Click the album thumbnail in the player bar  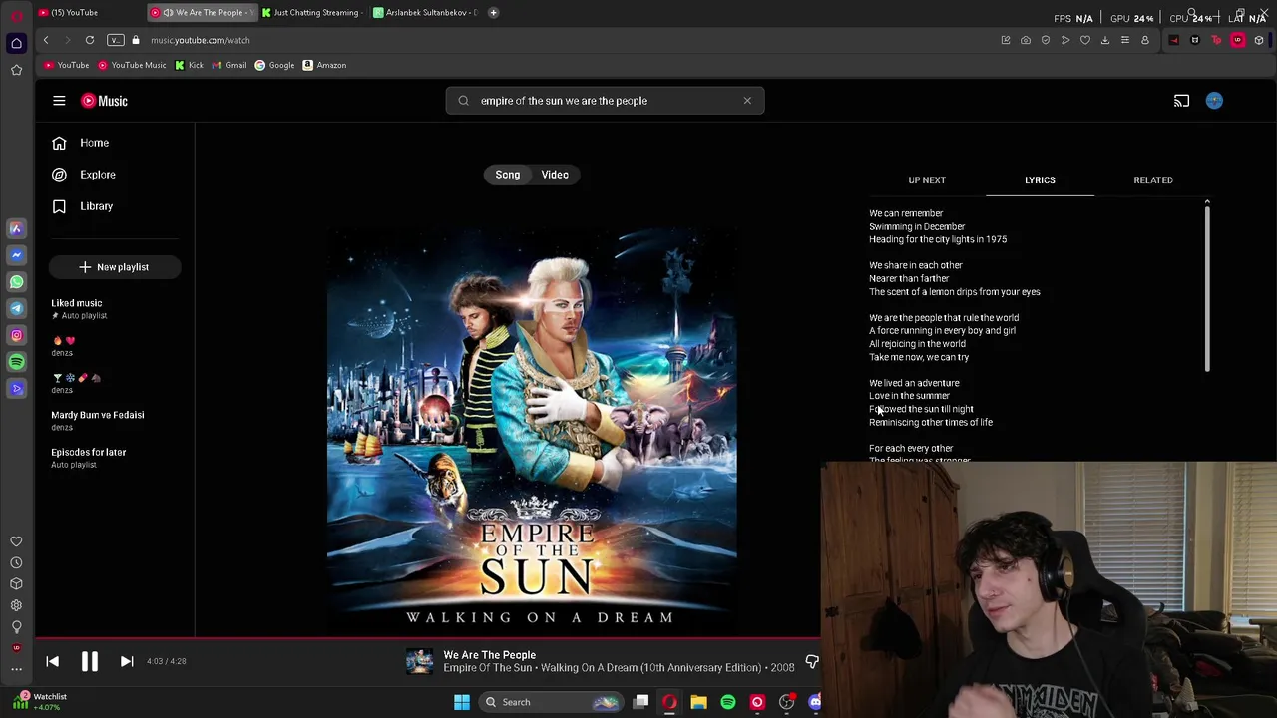(420, 661)
